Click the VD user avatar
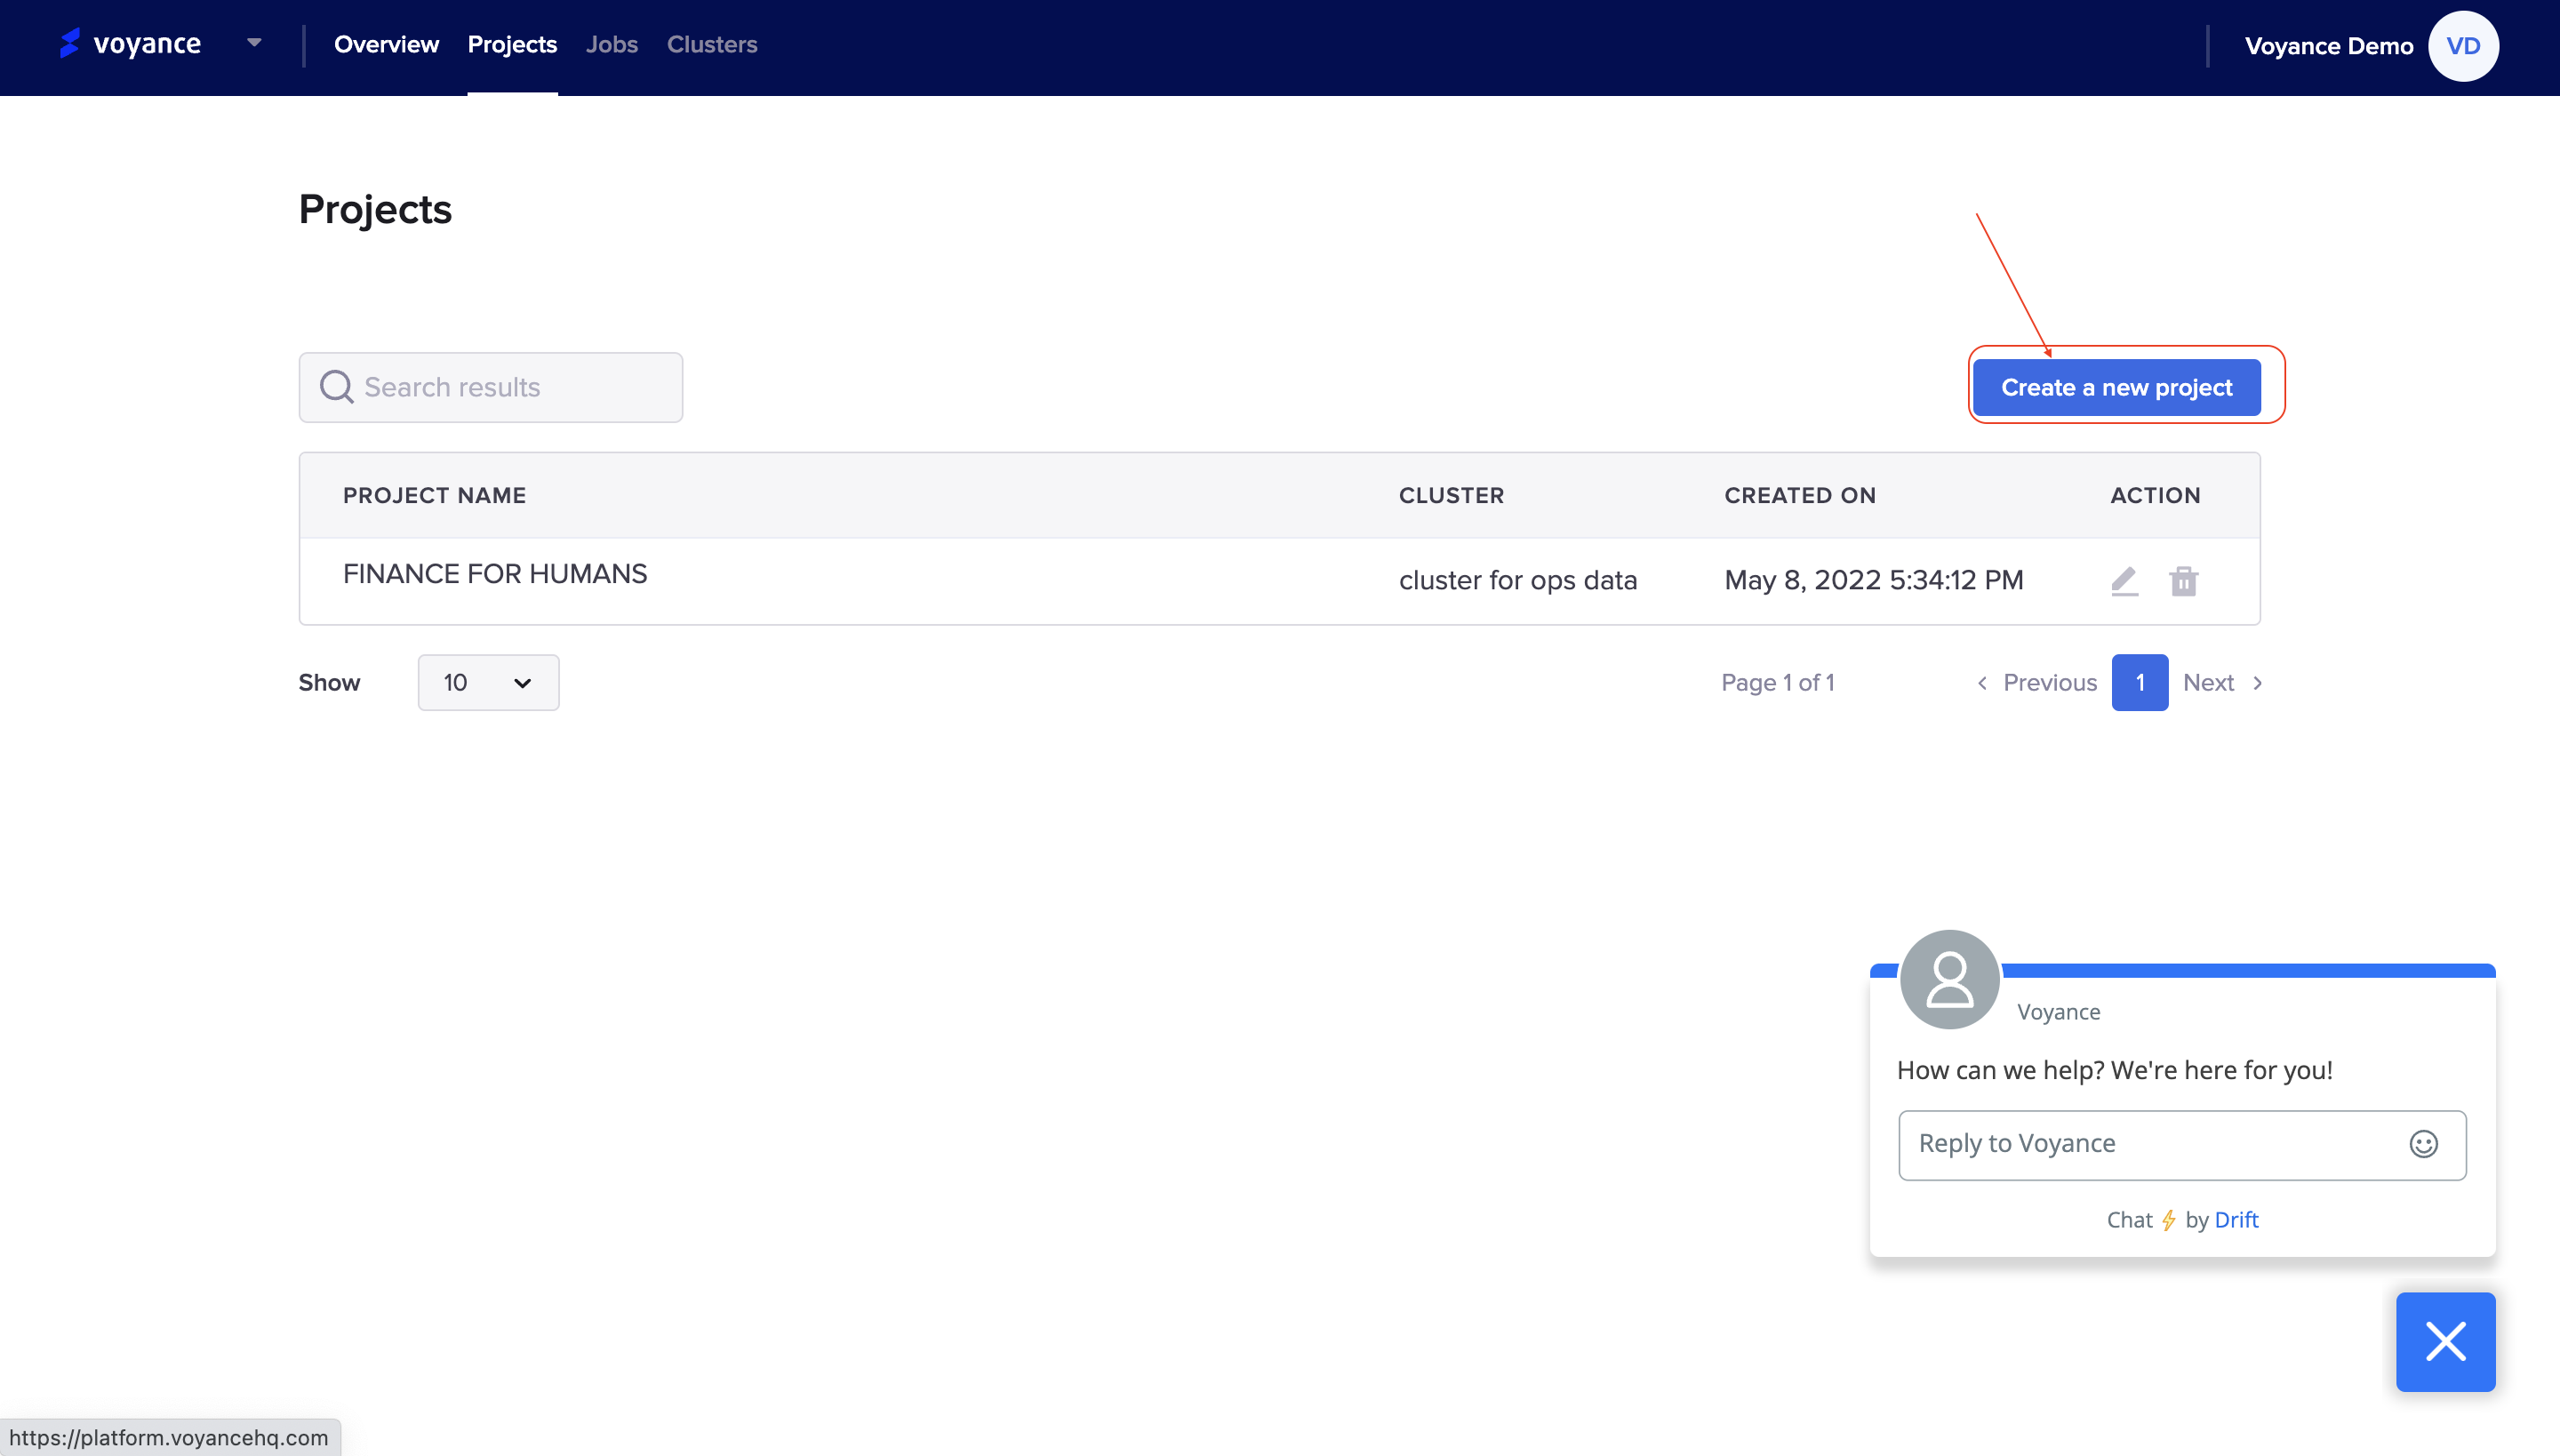The width and height of the screenshot is (2560, 1456). tap(2462, 46)
